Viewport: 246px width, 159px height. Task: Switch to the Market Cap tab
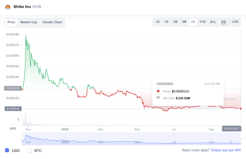(29, 22)
